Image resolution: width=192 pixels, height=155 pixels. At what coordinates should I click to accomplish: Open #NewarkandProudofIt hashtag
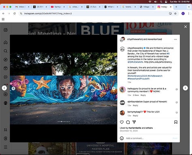139,79
